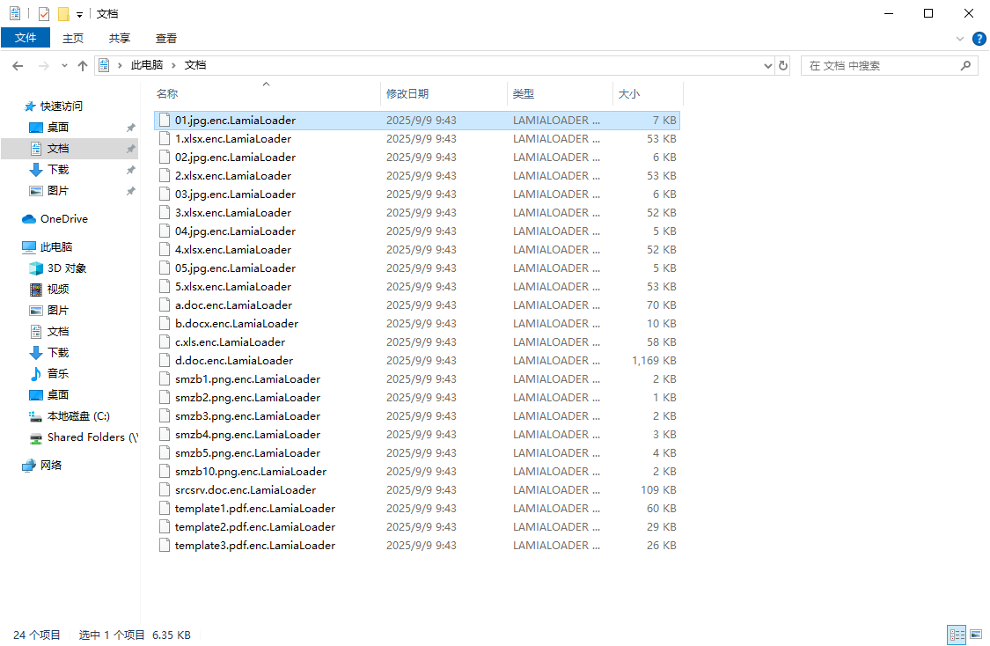Switch to the 查看 ribbon tab
Viewport: 990px width, 646px height.
click(x=166, y=38)
